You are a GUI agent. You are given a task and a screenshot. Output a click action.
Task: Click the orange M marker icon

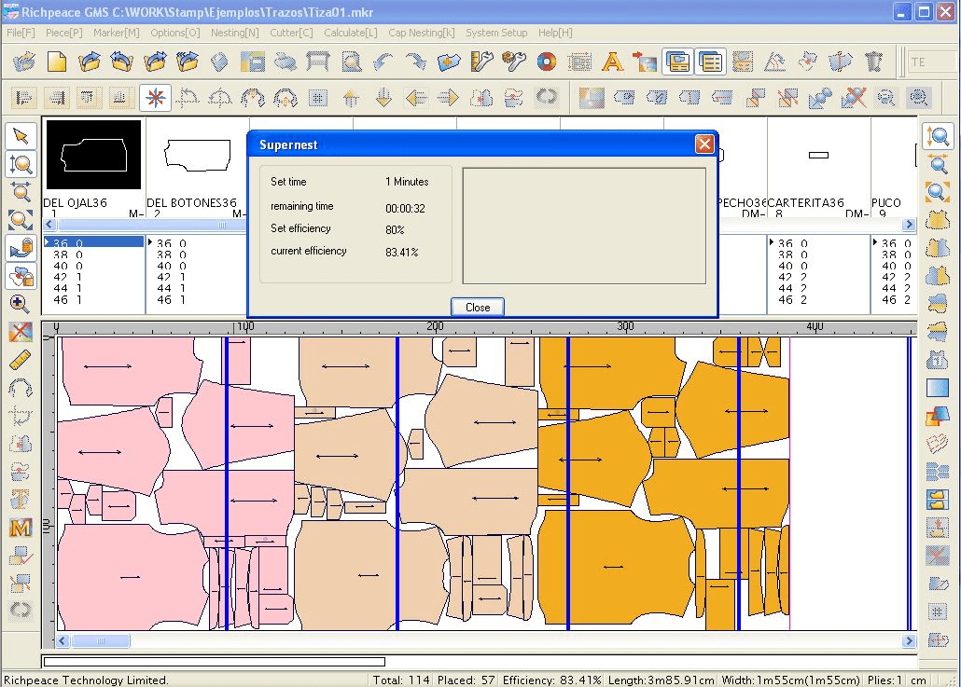(21, 528)
